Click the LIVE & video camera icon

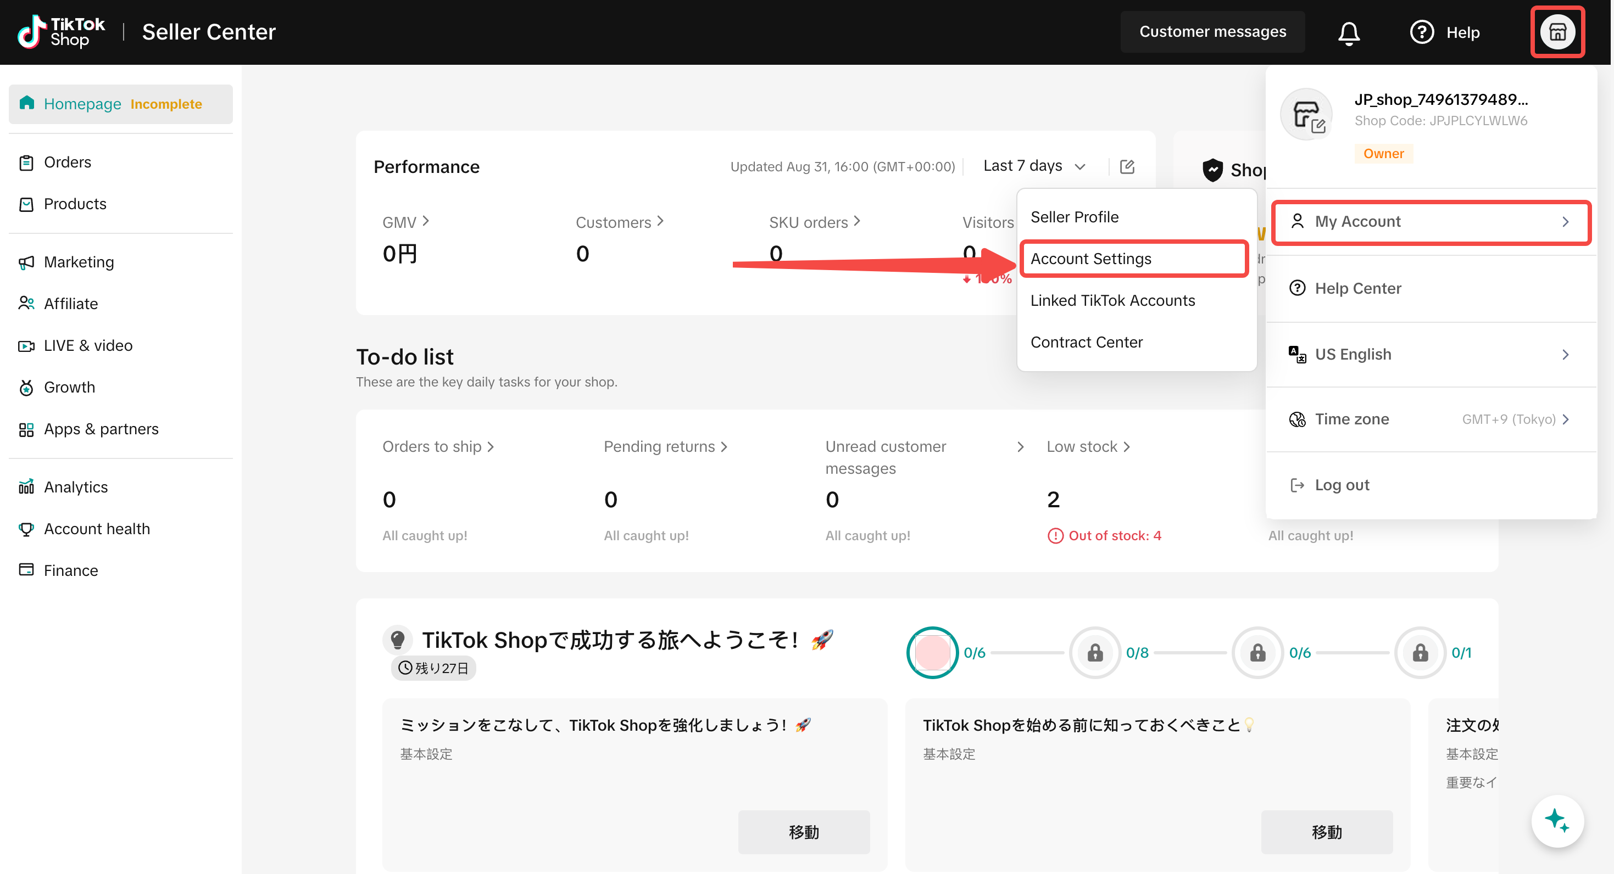pos(26,346)
